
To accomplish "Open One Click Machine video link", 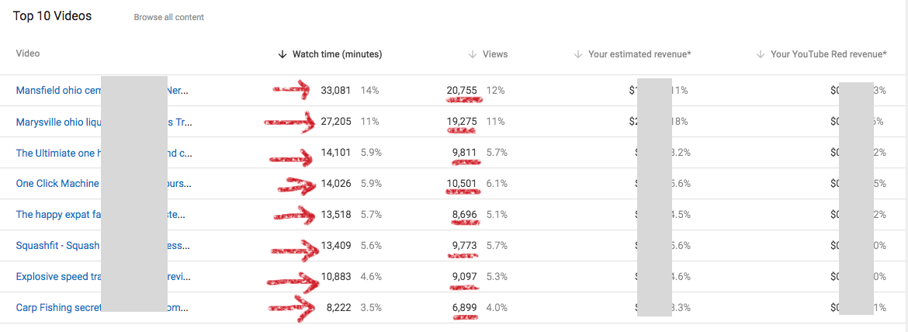I will [104, 184].
